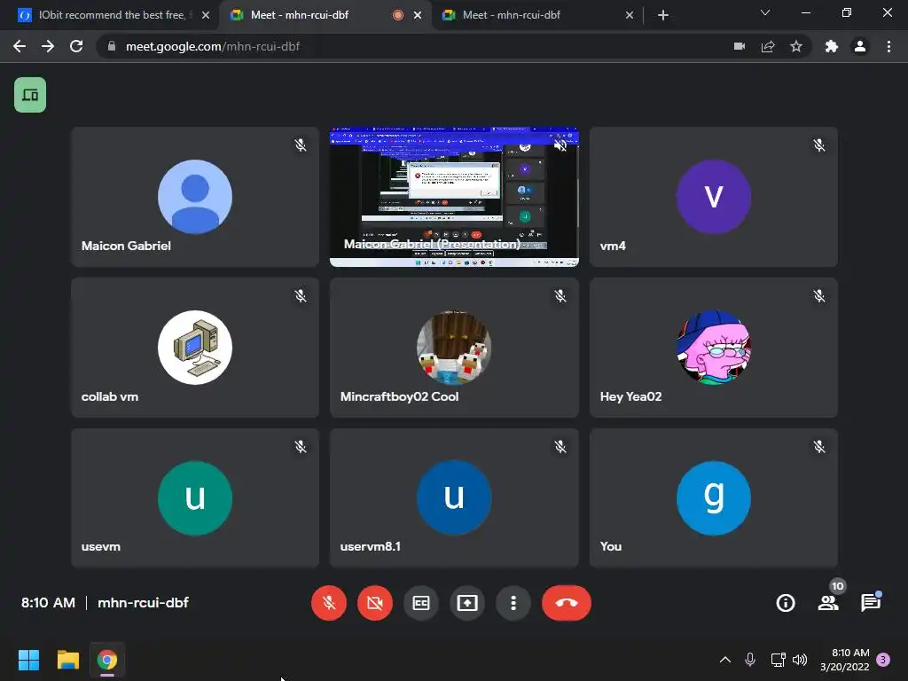Viewport: 908px width, 681px height.
Task: Turn on closed captions
Action: pos(421,603)
